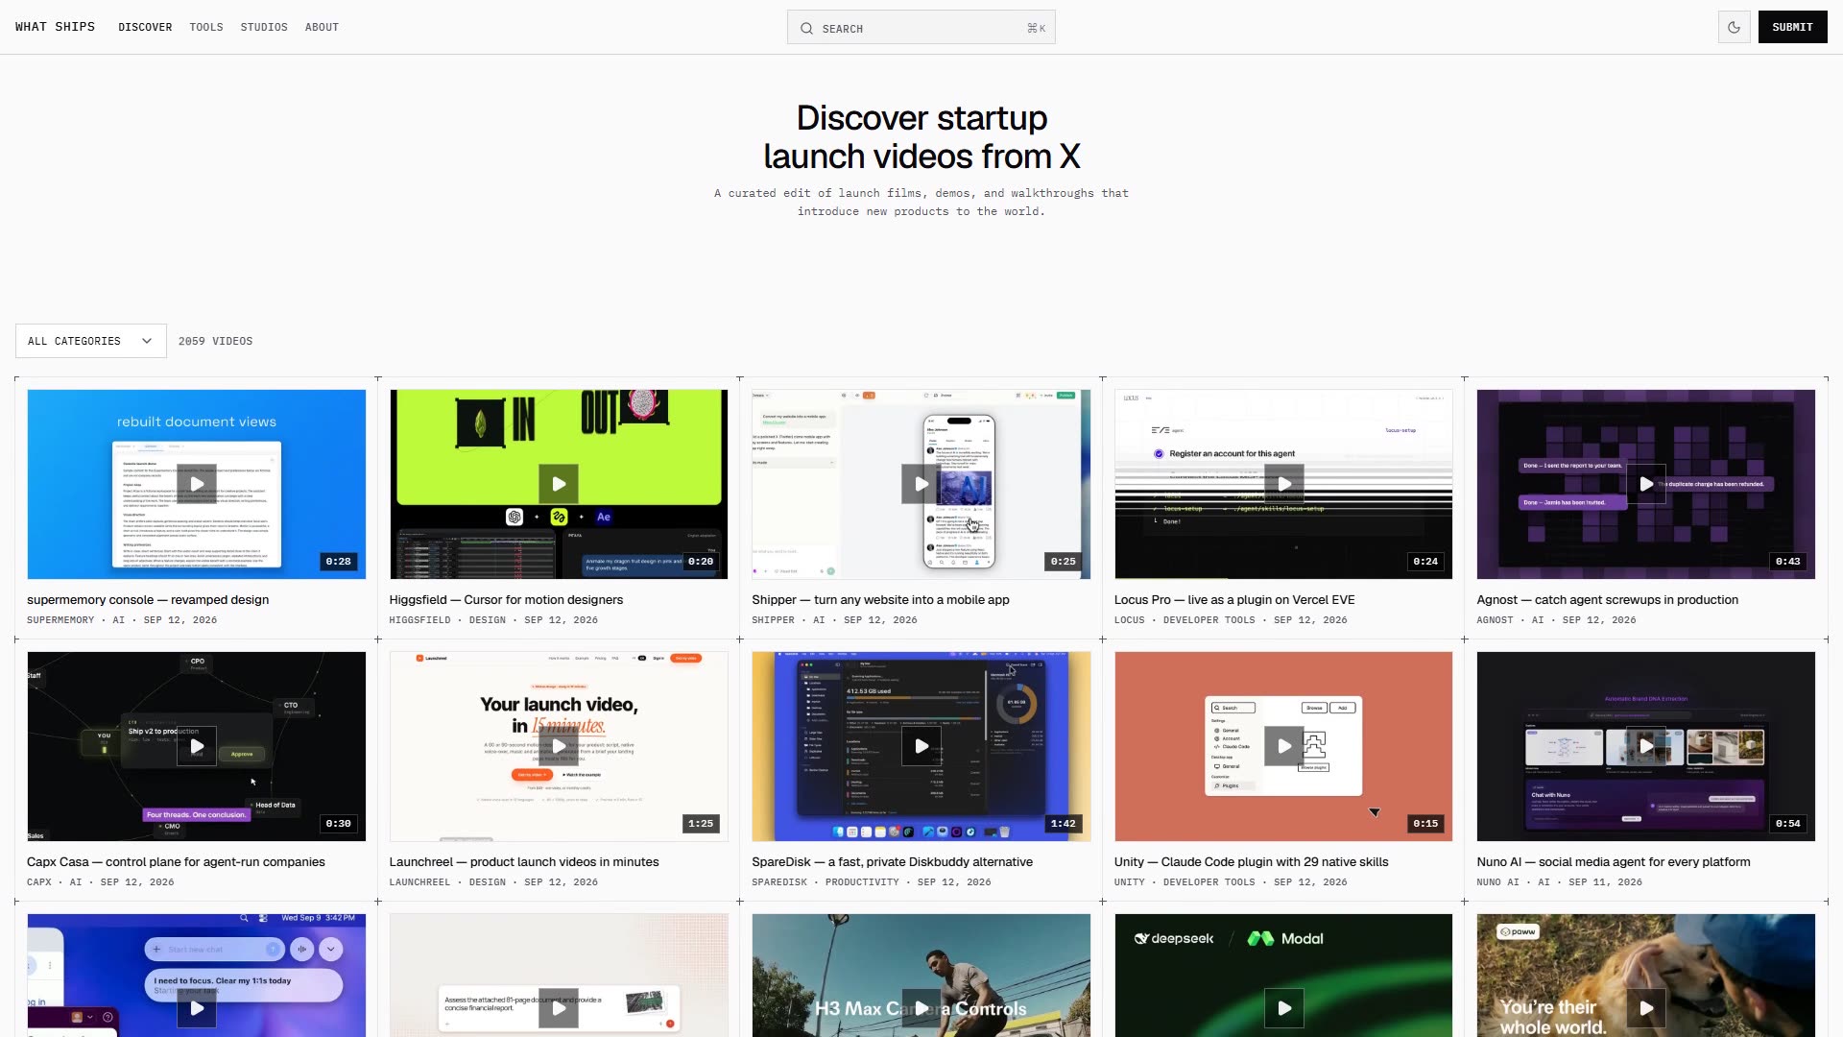Click metadata 'CAPX · AI · SEP 12, 2026'
The image size is (1843, 1037).
101,882
